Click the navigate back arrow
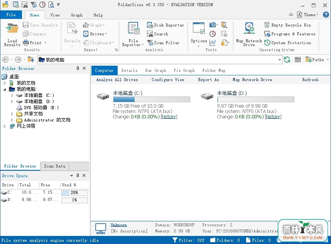The image size is (331, 244). [5, 60]
